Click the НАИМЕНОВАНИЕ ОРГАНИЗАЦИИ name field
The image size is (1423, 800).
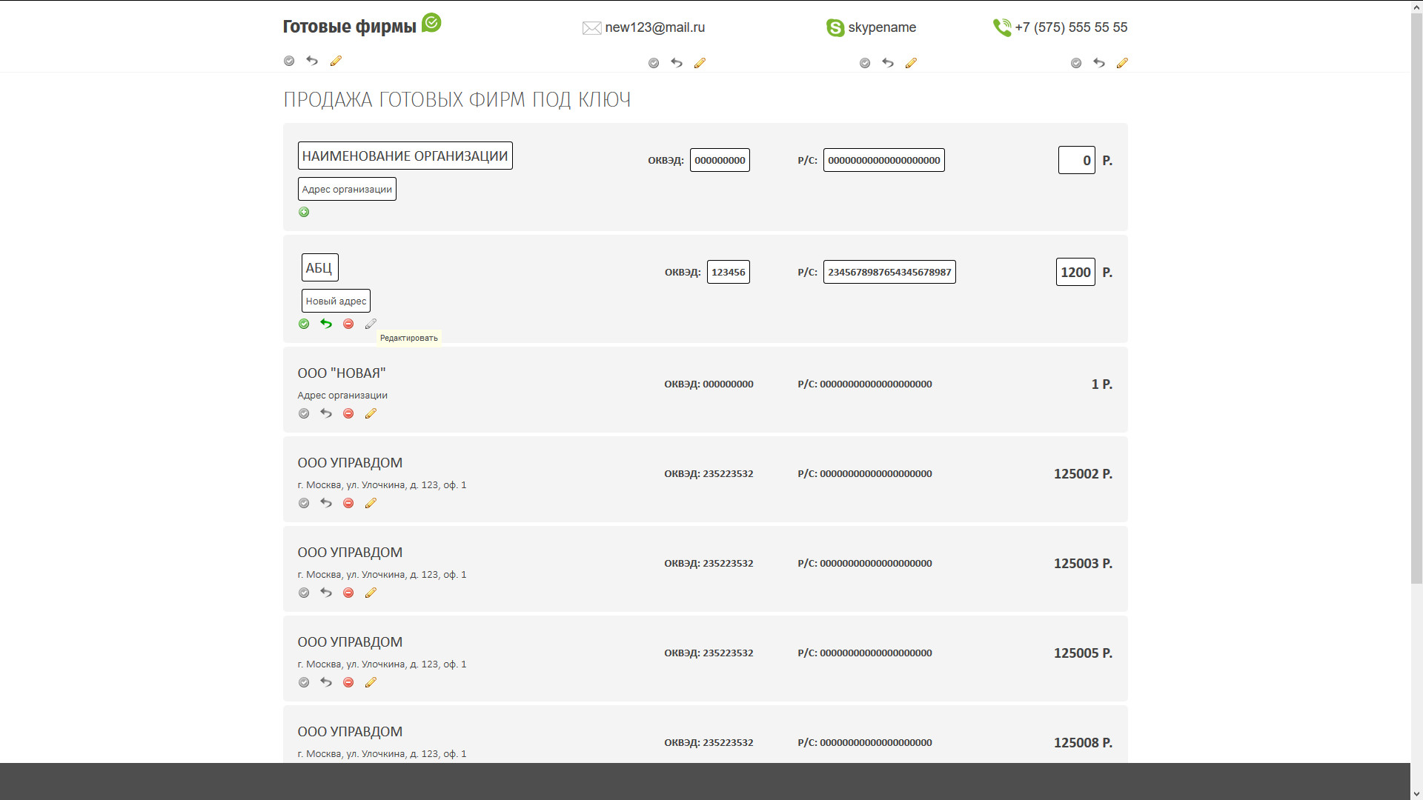pyautogui.click(x=405, y=156)
